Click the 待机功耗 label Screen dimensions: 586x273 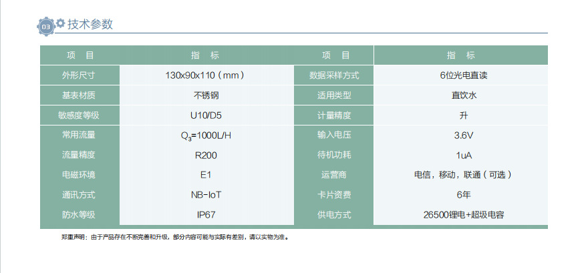(x=334, y=155)
